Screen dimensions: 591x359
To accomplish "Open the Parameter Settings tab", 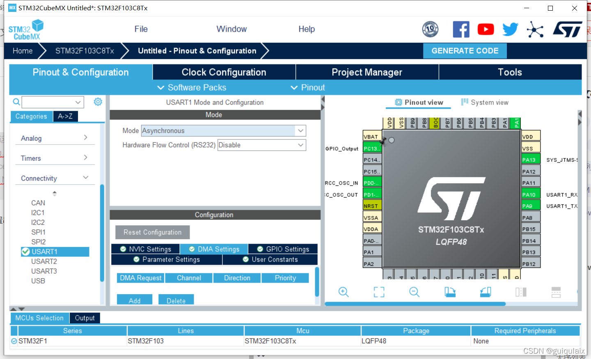I will pos(167,259).
